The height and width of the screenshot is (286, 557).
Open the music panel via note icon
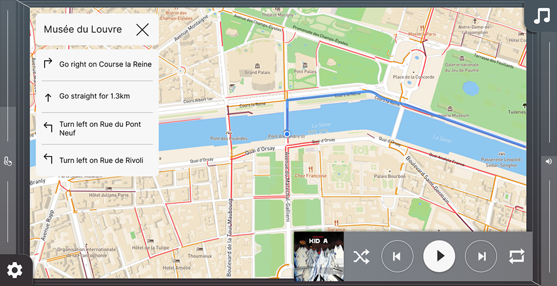pos(541,15)
